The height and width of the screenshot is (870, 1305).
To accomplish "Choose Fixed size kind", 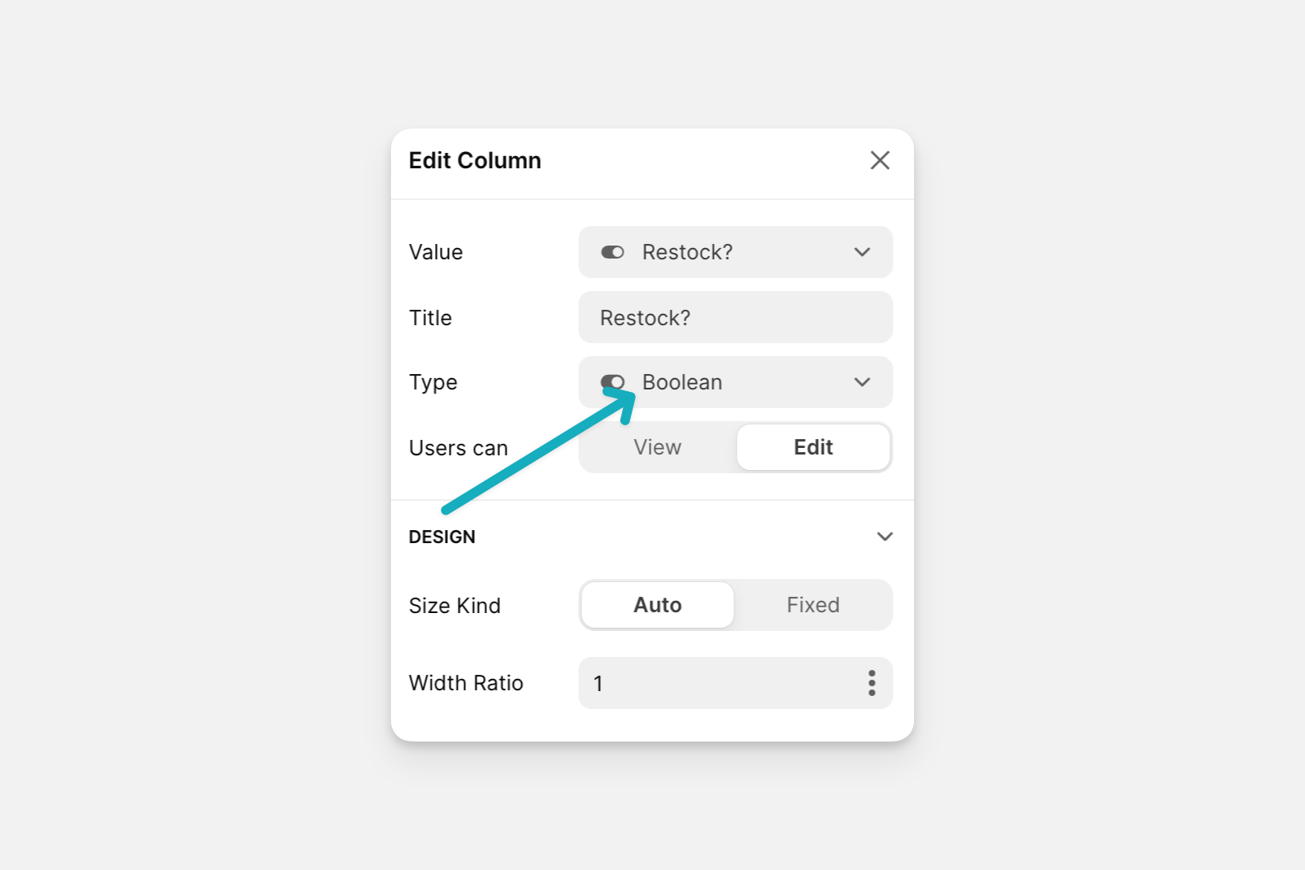I will 813,605.
